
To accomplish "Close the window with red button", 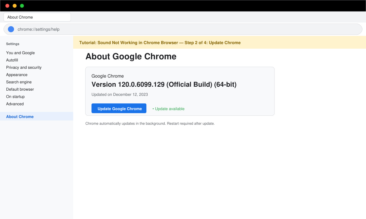I will tap(7, 6).
